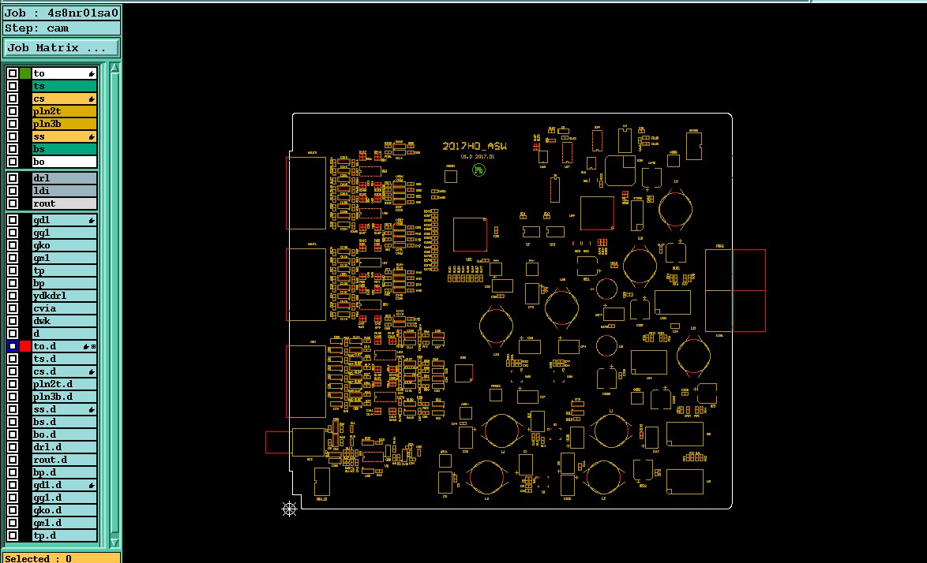Select the cvia layer name
The image size is (927, 563).
[65, 308]
